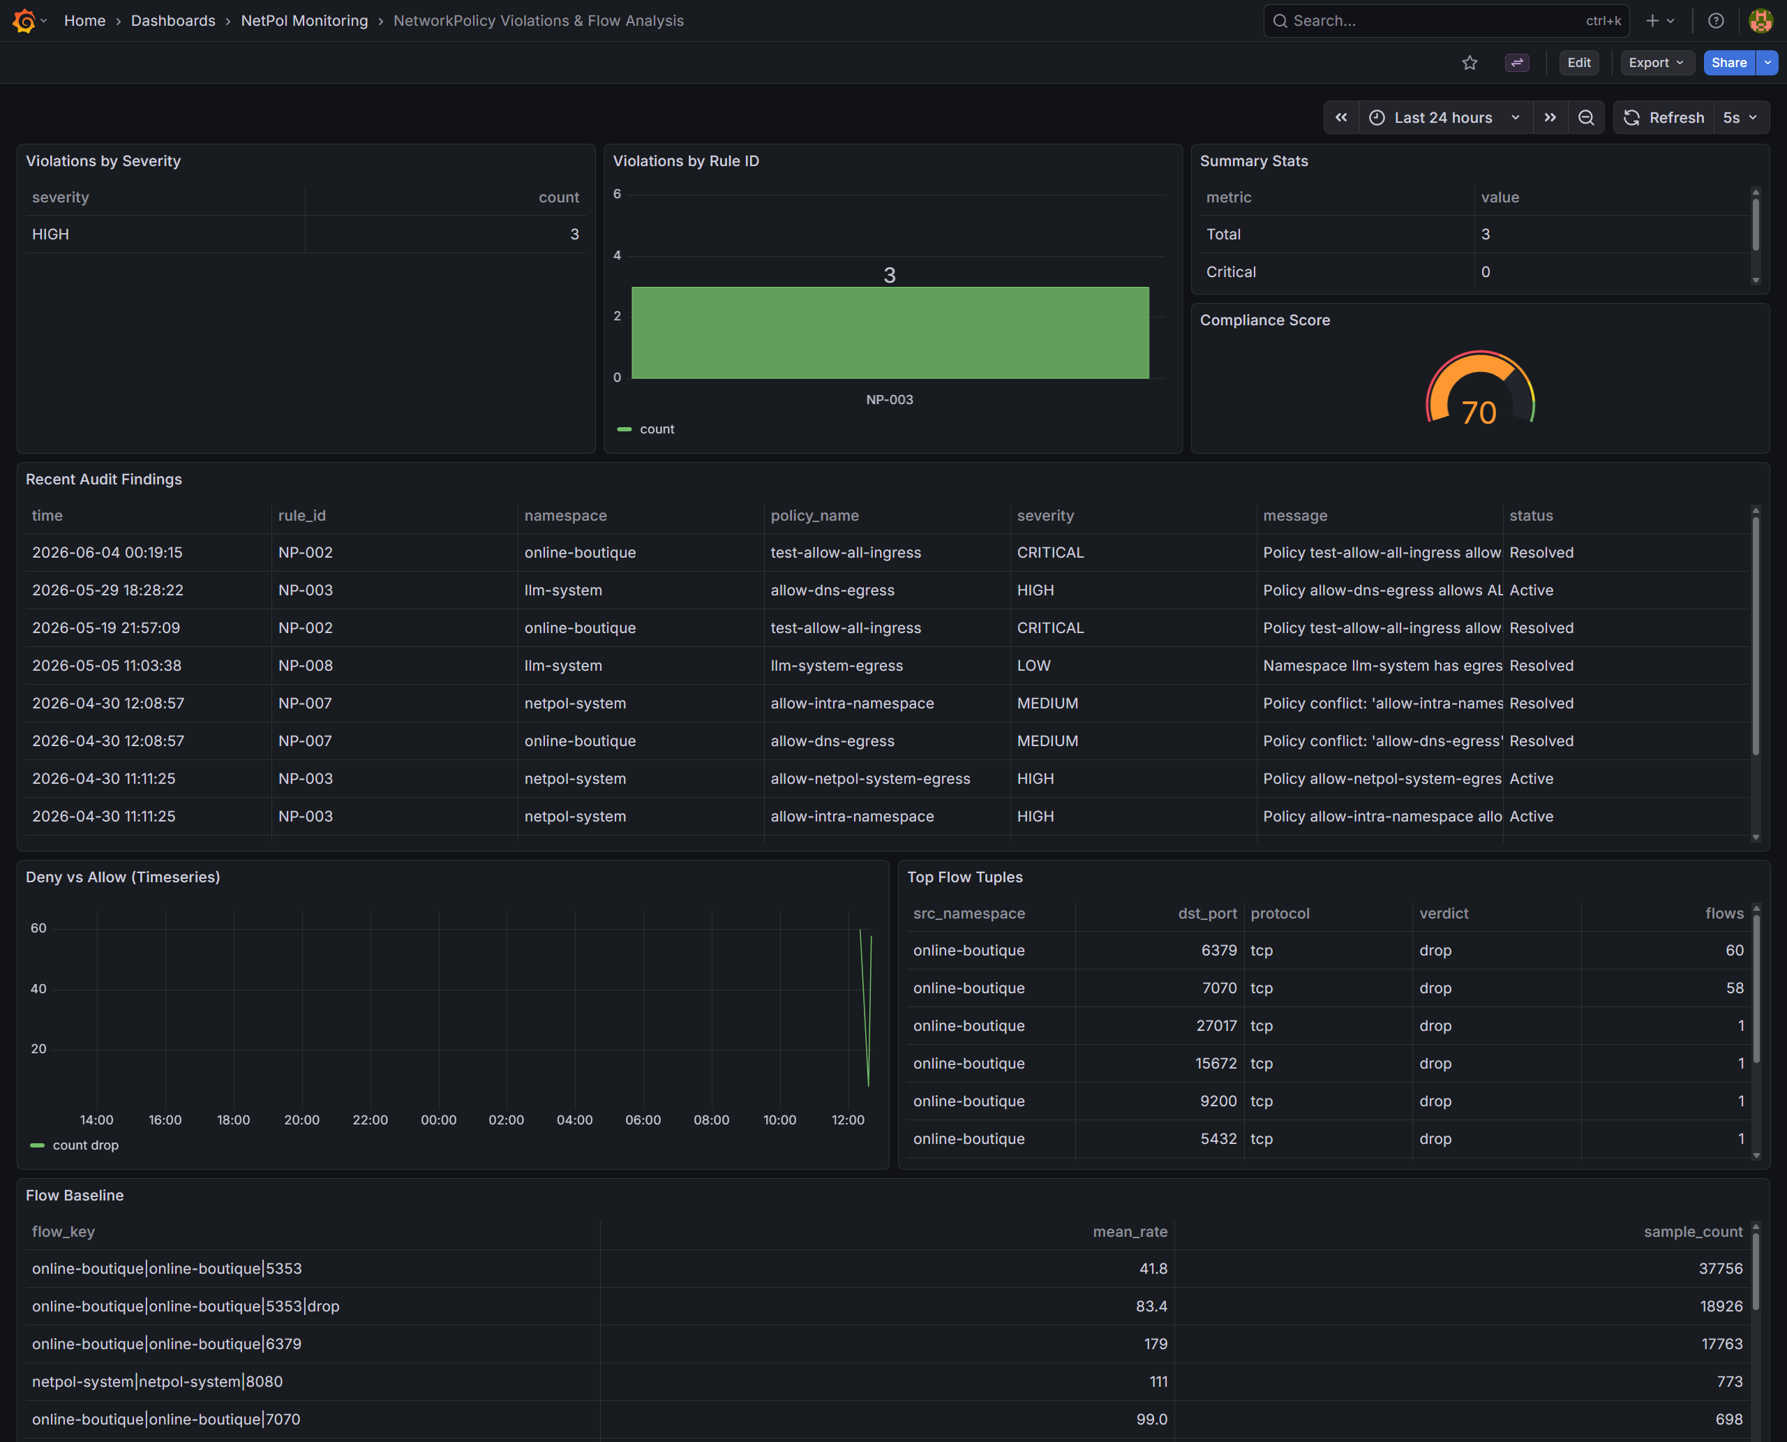
Task: Sort Recent Audit Findings by time column
Action: point(47,516)
